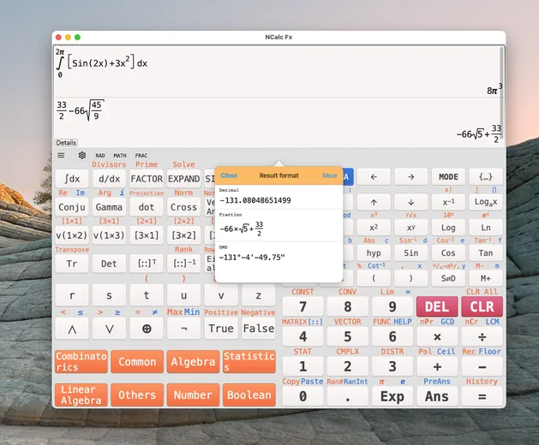Click the Ans key
The height and width of the screenshot is (445, 539).
437,396
